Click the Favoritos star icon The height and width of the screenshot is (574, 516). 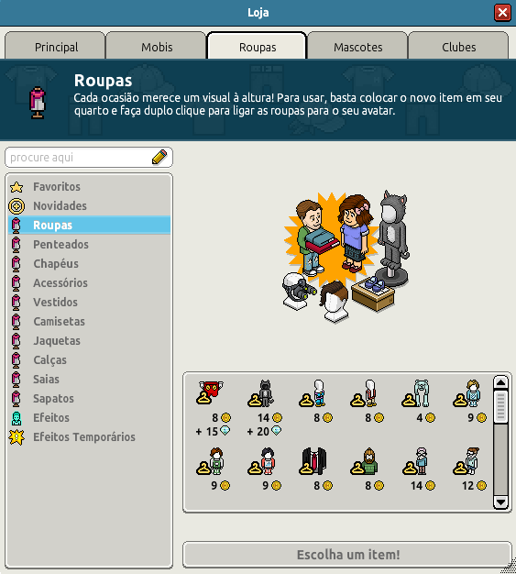[x=16, y=187]
